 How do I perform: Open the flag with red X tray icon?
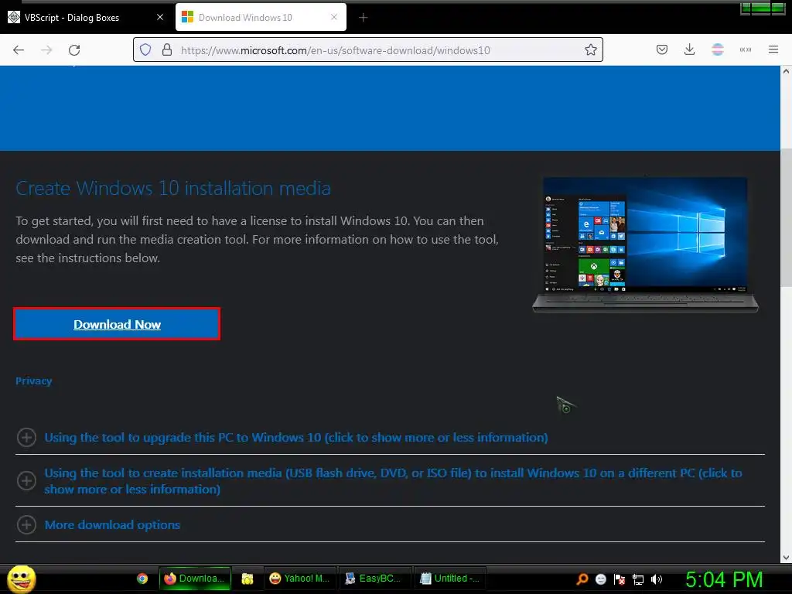pos(620,579)
